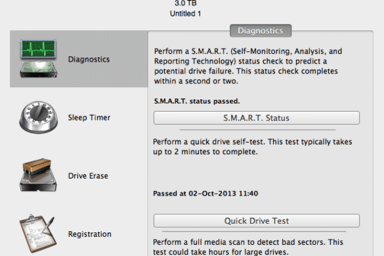Click the Diagnostics header tab above panel
This screenshot has height=256, width=384.
(261, 31)
